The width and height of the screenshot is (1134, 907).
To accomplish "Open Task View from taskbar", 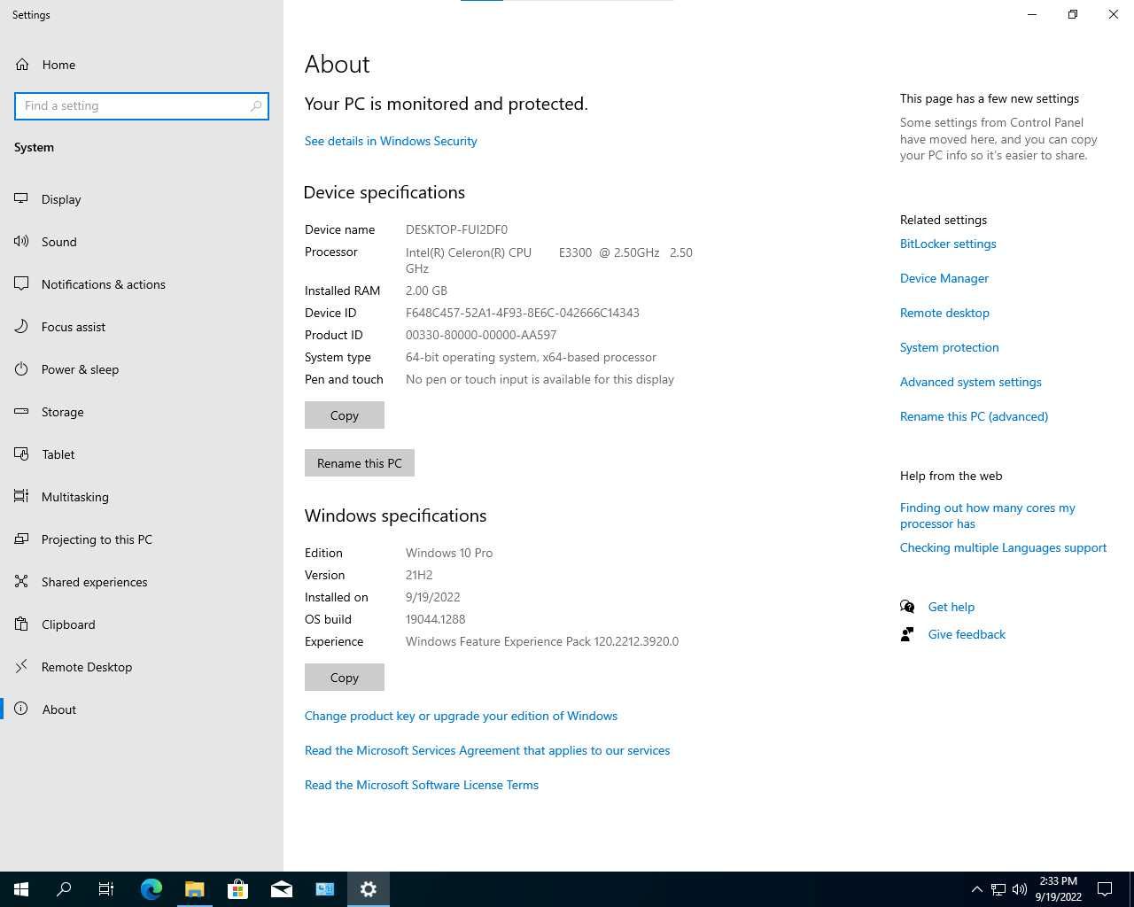I will 106,889.
